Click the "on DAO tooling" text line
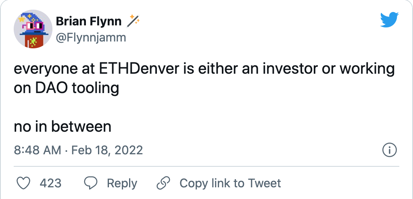This screenshot has width=413, height=199. click(x=67, y=88)
